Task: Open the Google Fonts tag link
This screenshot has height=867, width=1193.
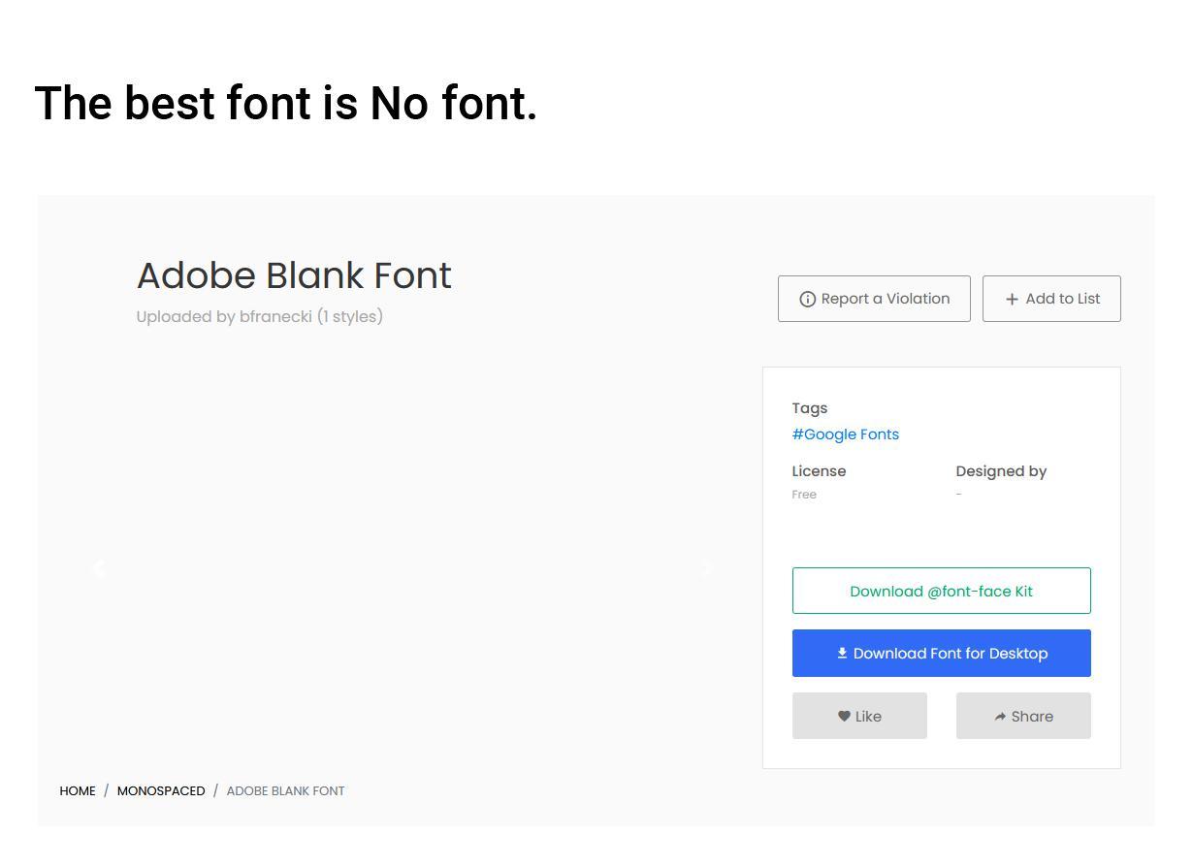Action: tap(846, 433)
